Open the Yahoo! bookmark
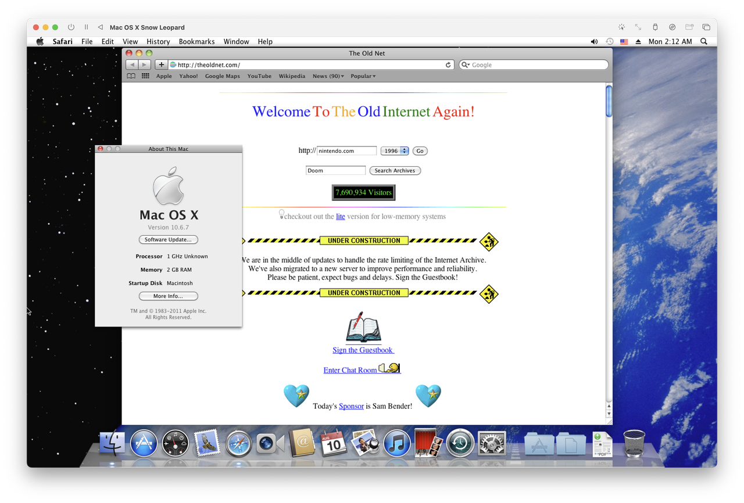 [x=188, y=76]
